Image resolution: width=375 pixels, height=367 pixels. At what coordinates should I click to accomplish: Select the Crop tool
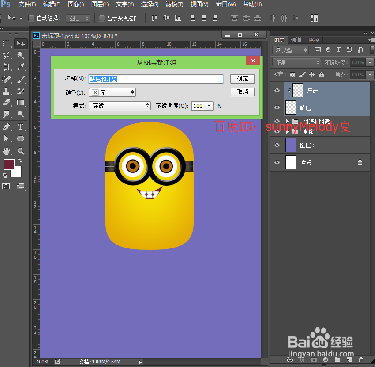[6, 67]
